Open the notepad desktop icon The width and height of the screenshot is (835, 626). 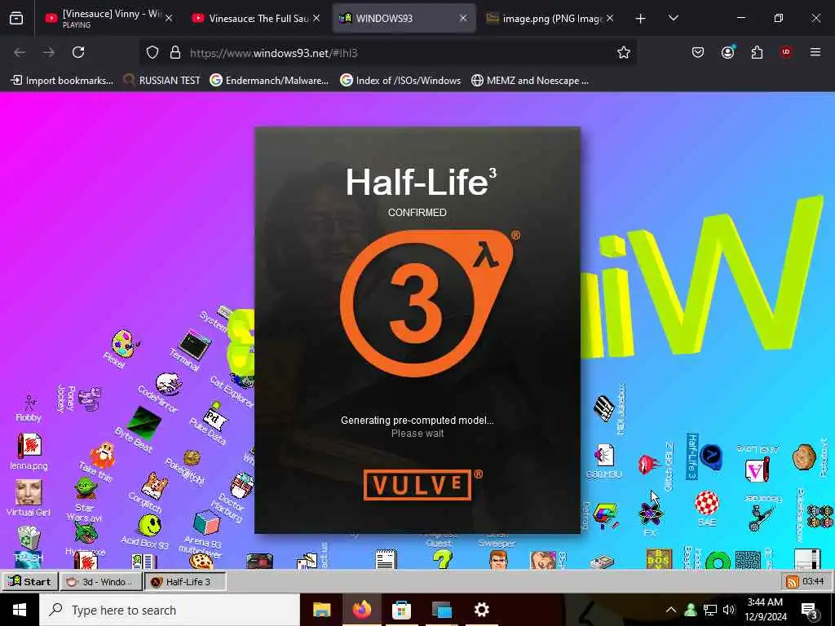click(x=386, y=559)
